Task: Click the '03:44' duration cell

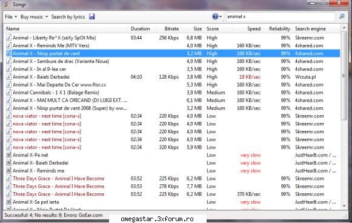Action: click(x=136, y=38)
